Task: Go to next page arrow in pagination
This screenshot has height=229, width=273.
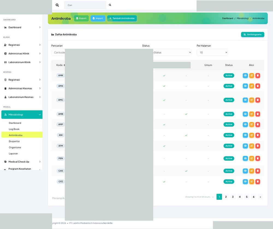Action: click(260, 197)
